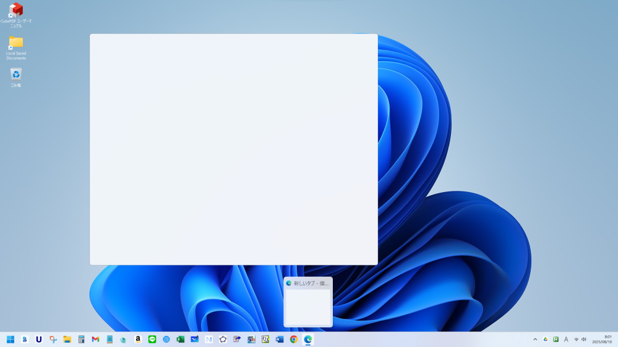Open Excel from the taskbar
The width and height of the screenshot is (618, 347).
[181, 339]
